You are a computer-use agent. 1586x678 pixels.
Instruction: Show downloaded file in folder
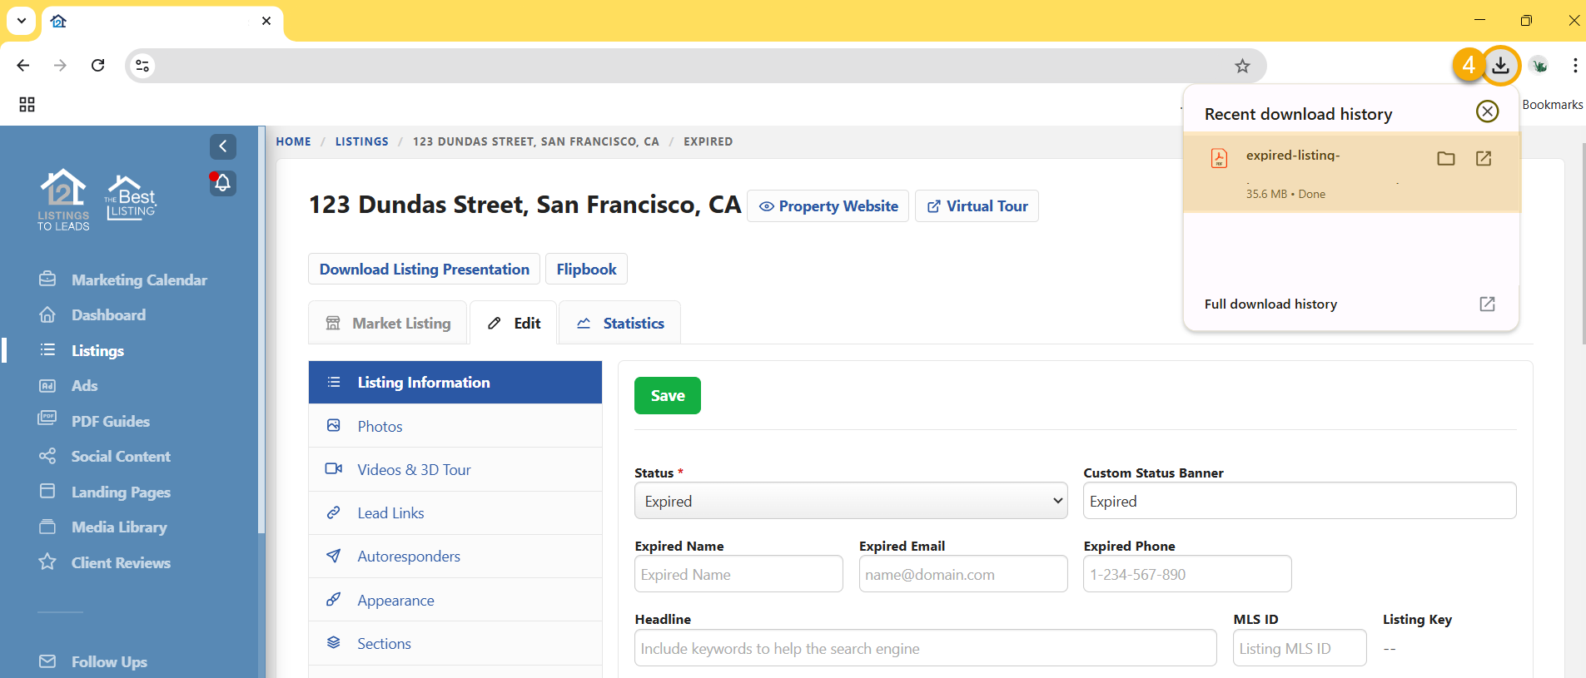(x=1445, y=158)
